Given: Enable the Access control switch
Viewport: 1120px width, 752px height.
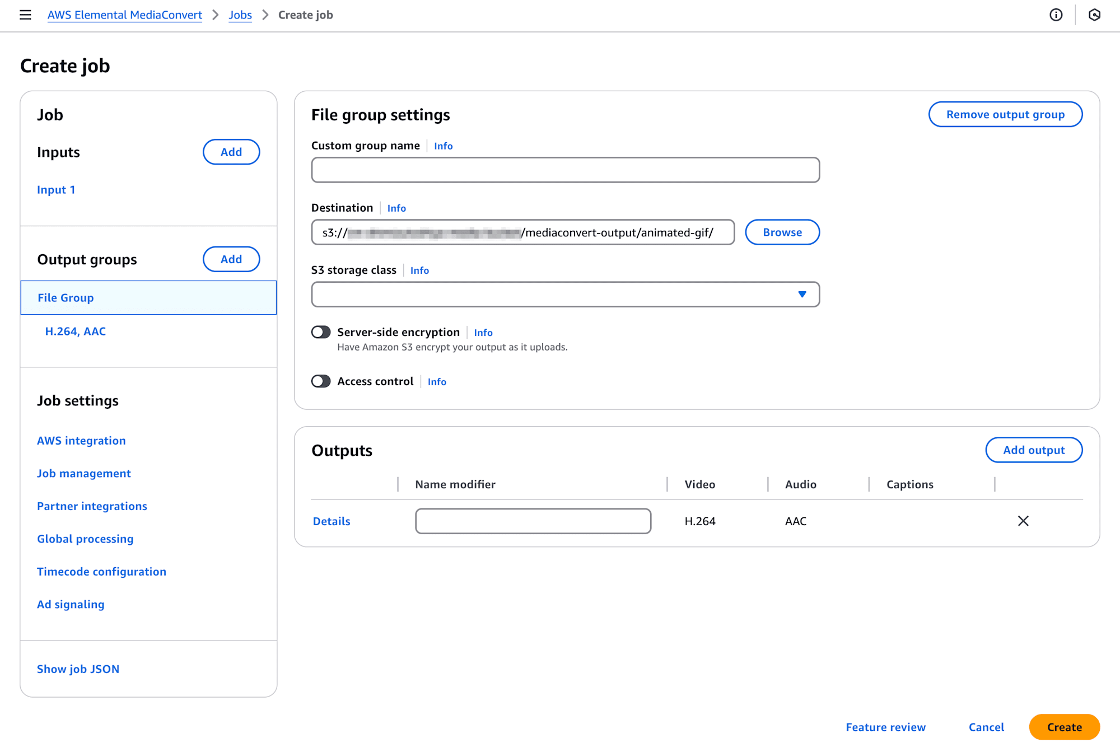Looking at the screenshot, I should [321, 381].
